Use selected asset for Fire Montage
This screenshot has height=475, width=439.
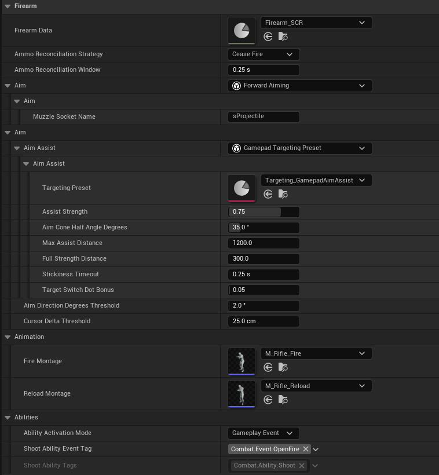click(x=268, y=367)
